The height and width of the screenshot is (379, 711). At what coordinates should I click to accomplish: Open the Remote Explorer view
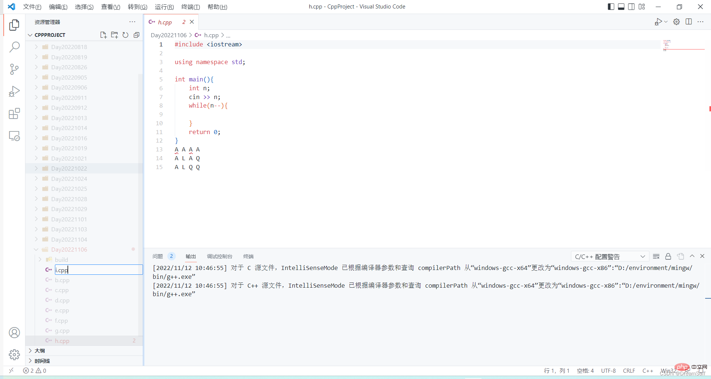(14, 136)
